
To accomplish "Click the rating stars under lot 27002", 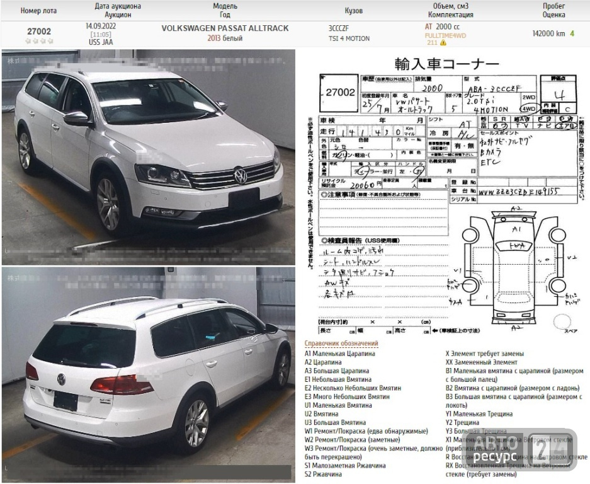I will [x=39, y=41].
